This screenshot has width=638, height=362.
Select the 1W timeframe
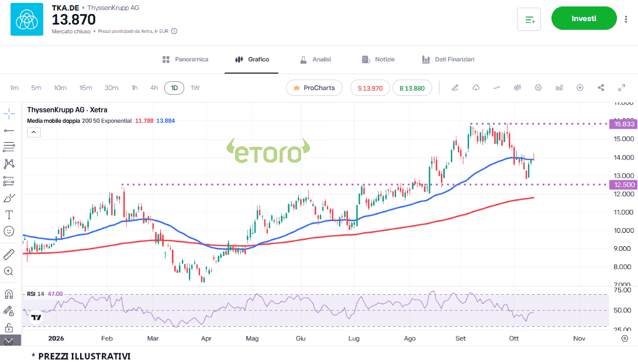point(195,88)
